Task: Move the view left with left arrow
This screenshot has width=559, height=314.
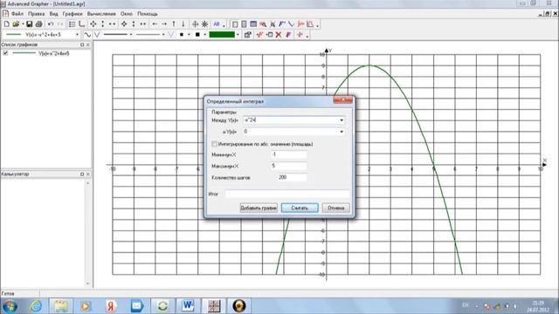Action: click(155, 24)
